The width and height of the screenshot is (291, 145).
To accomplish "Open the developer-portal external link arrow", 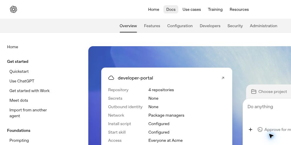I will click(223, 78).
